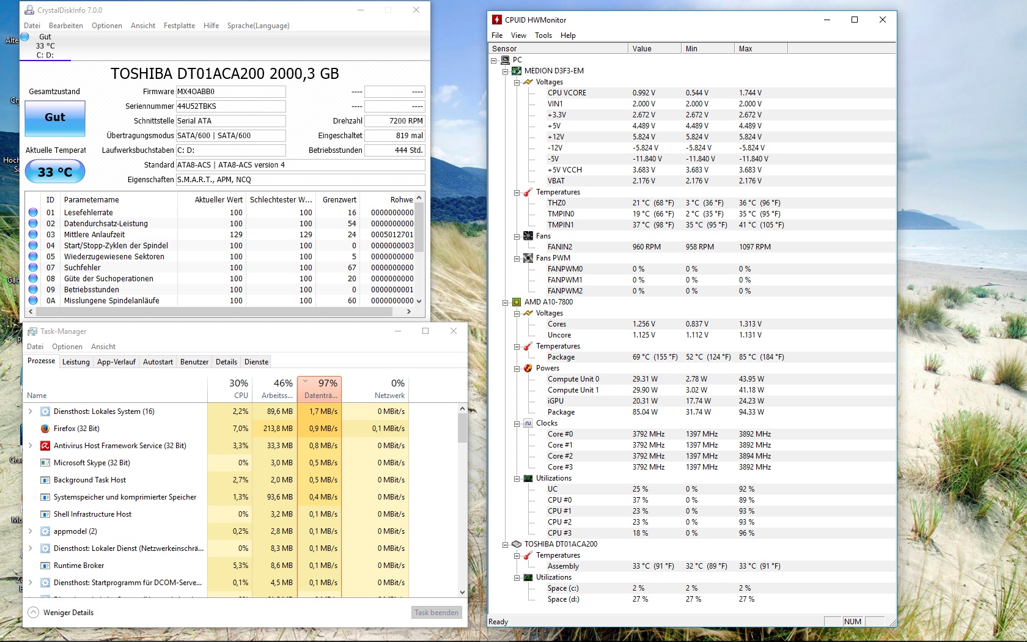Click the Shell Infrastructure Host icon

[45, 514]
